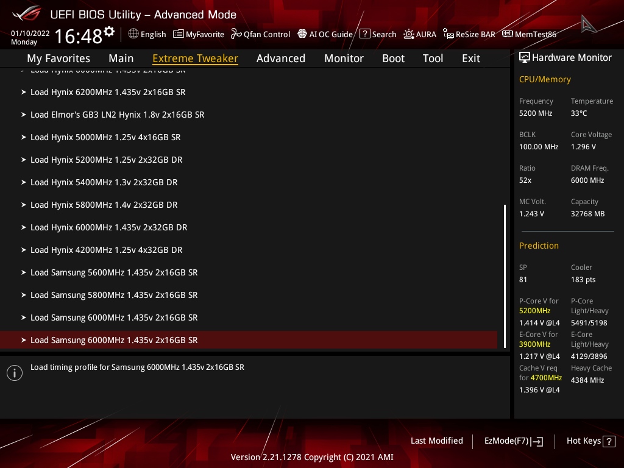The height and width of the screenshot is (468, 624).
Task: Toggle ReSize BAR icon
Action: tap(448, 34)
